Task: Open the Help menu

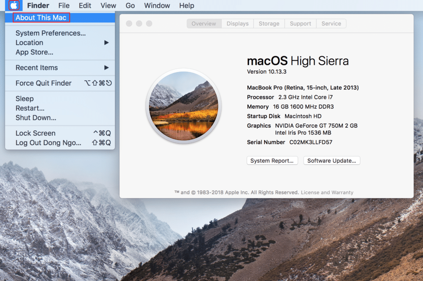Action: [x=187, y=5]
